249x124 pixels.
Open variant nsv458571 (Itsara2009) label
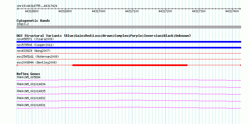36,39
